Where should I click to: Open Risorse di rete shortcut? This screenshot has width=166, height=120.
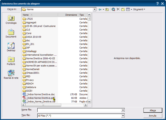point(11,74)
